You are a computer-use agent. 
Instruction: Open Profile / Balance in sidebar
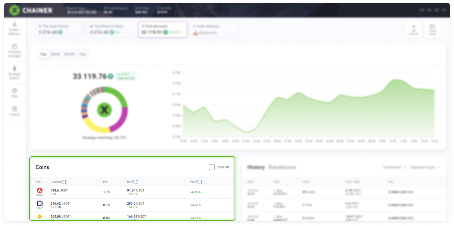pos(14,29)
